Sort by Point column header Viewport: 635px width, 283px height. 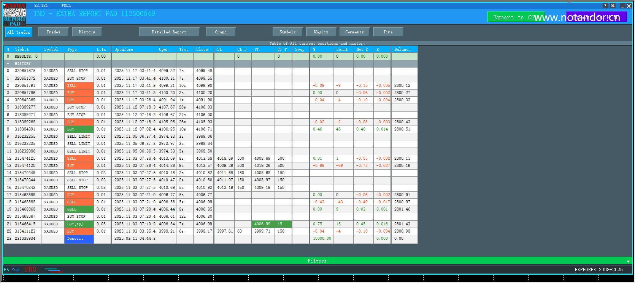pos(343,49)
